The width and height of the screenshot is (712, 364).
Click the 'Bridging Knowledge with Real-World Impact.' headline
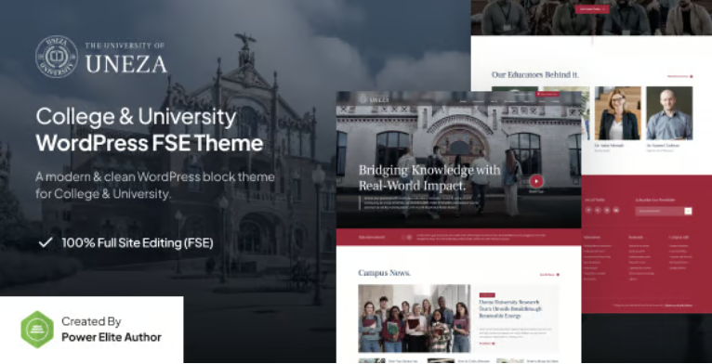(x=429, y=177)
